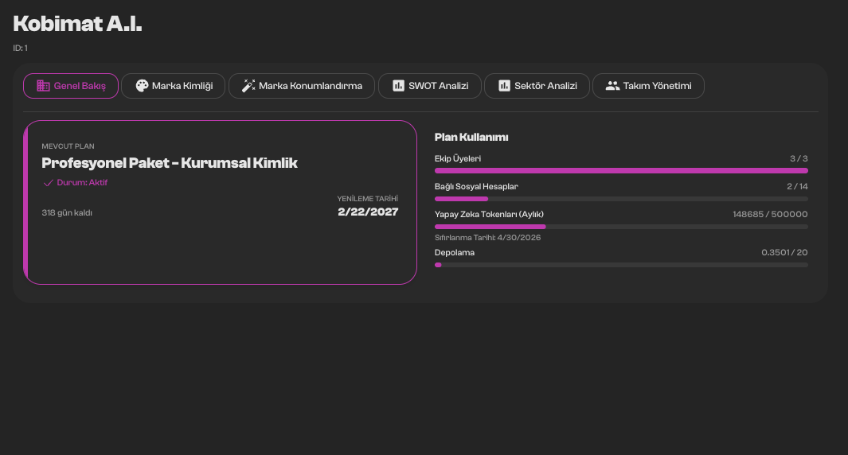
Task: Click the people icon for Takım Yönetimi
Action: (612, 86)
